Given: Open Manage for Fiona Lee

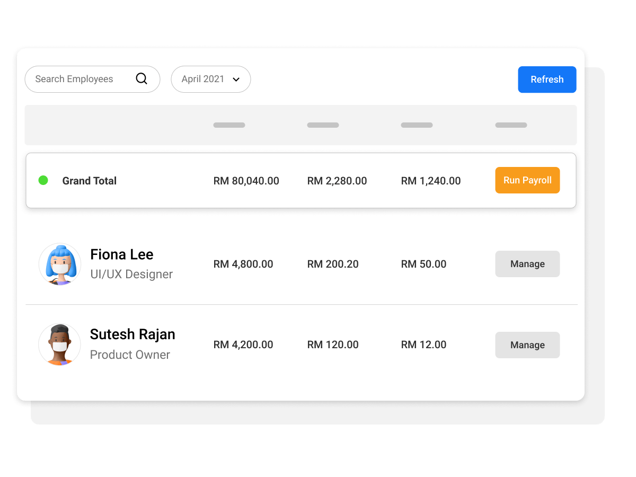Looking at the screenshot, I should (527, 264).
